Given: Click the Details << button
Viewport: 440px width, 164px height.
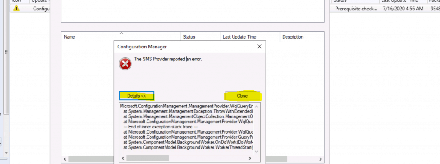Looking at the screenshot, I should (137, 96).
